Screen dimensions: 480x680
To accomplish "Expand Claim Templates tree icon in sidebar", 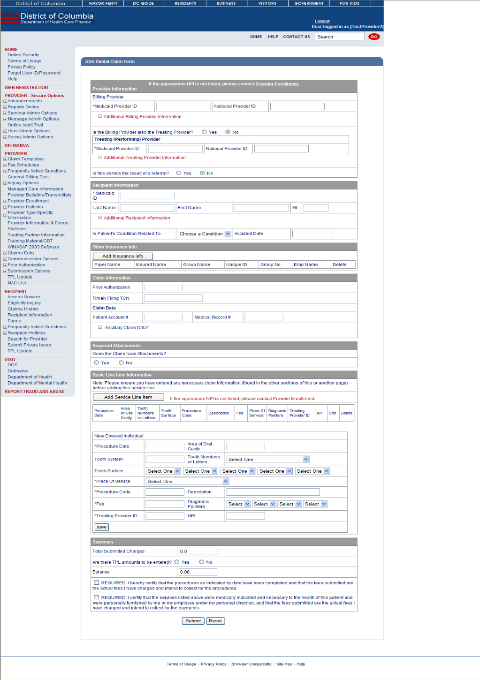I will click(5, 159).
